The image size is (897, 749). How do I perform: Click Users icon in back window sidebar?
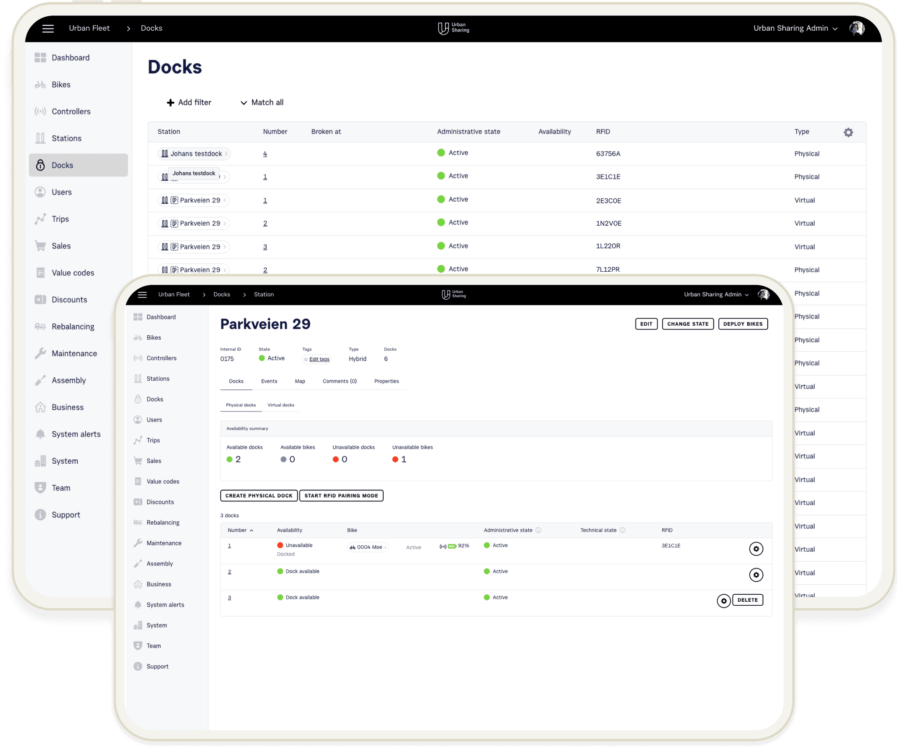(40, 192)
